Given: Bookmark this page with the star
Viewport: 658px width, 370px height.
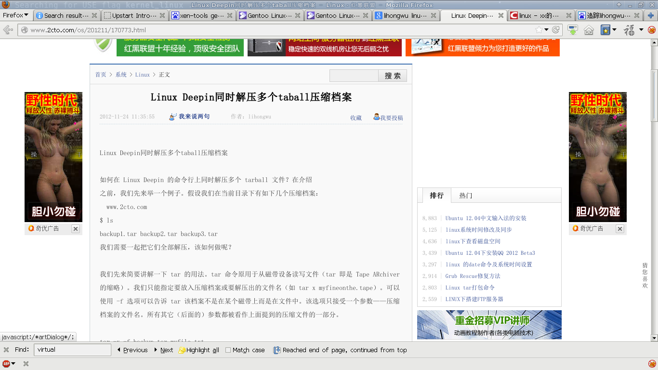Looking at the screenshot, I should pyautogui.click(x=539, y=30).
